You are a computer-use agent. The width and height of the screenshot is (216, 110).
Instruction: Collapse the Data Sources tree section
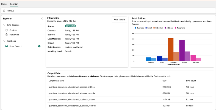point(4,25)
